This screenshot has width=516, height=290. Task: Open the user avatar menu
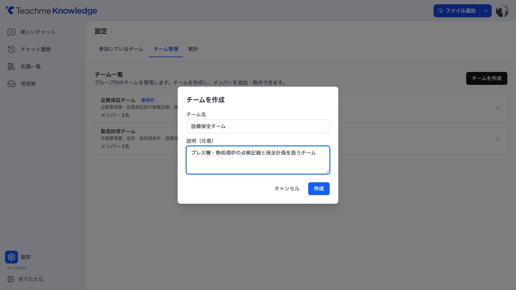coord(502,11)
